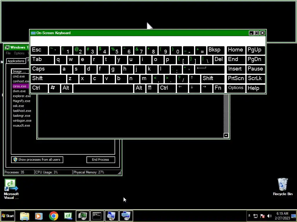297x222 pixels.
Task: Click scrollbar down arrow behind keyboard
Action: [x=226, y=135]
